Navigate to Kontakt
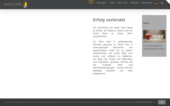The width and height of the screenshot is (170, 106). [x=134, y=3]
